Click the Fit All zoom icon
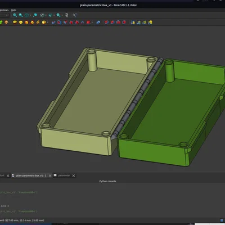 15,15
